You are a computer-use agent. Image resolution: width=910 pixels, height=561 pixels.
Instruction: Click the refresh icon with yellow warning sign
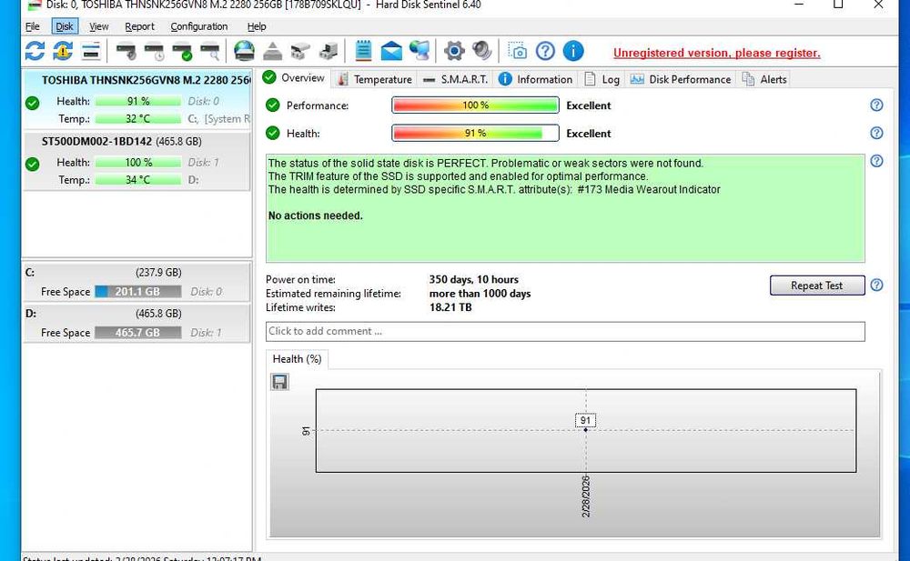(63, 51)
